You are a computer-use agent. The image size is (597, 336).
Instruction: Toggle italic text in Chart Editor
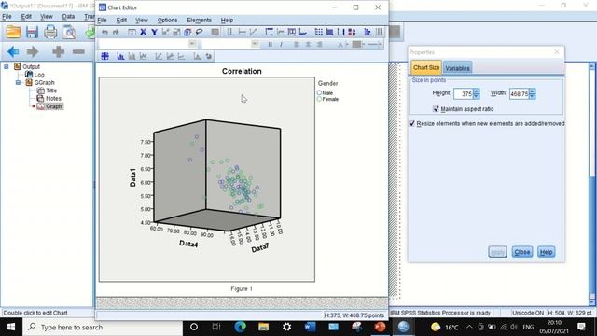point(281,45)
